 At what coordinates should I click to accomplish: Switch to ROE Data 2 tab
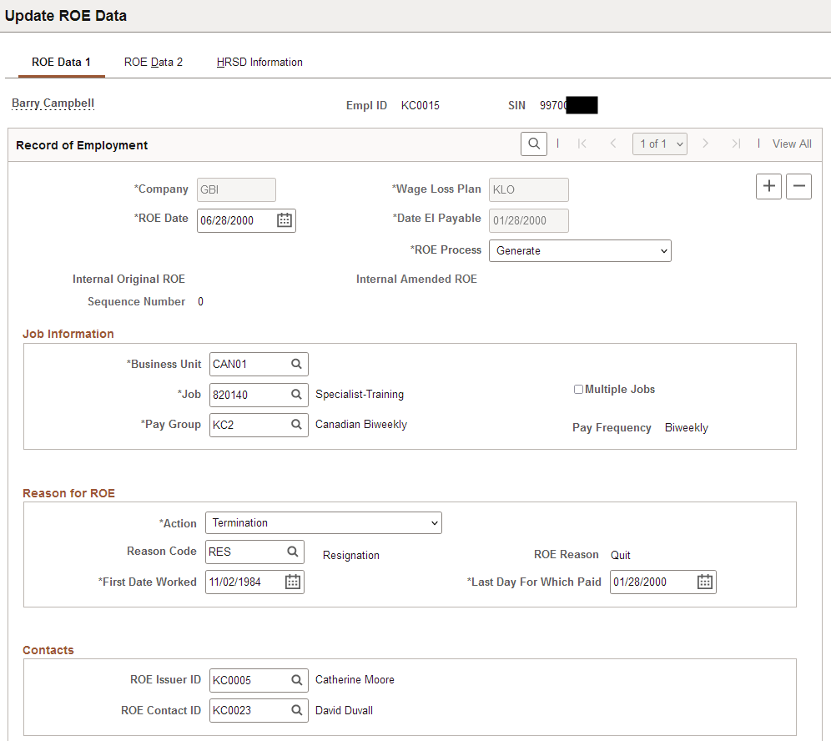(154, 62)
